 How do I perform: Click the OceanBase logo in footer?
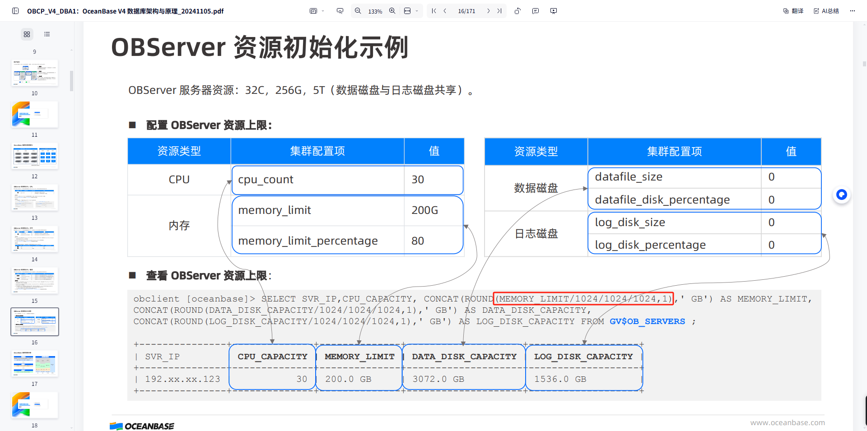(x=142, y=426)
